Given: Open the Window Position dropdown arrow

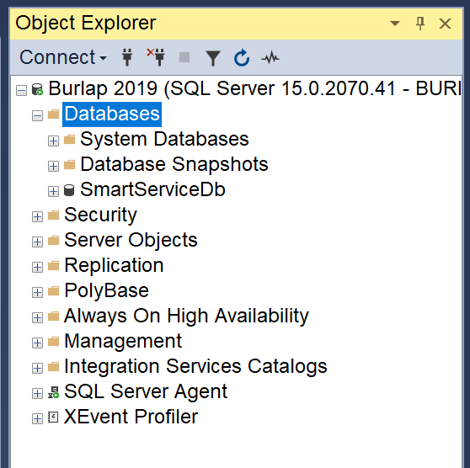Looking at the screenshot, I should point(395,24).
